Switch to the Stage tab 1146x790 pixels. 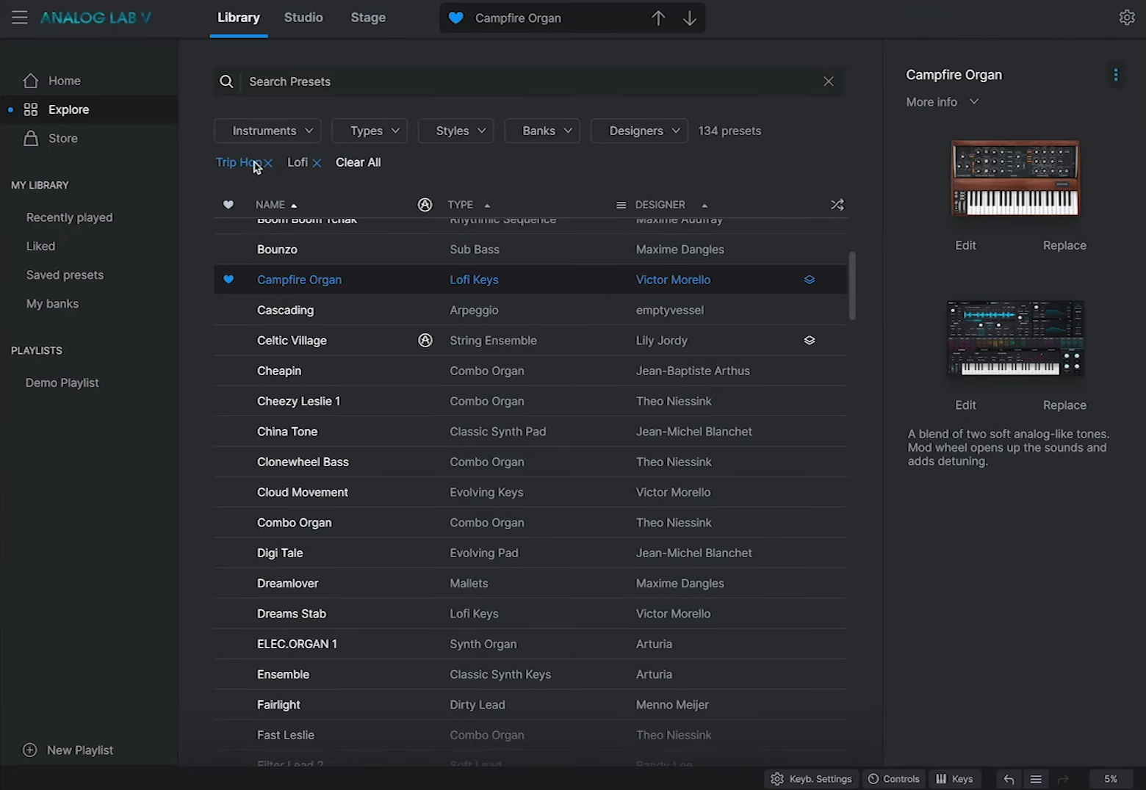pyautogui.click(x=368, y=18)
